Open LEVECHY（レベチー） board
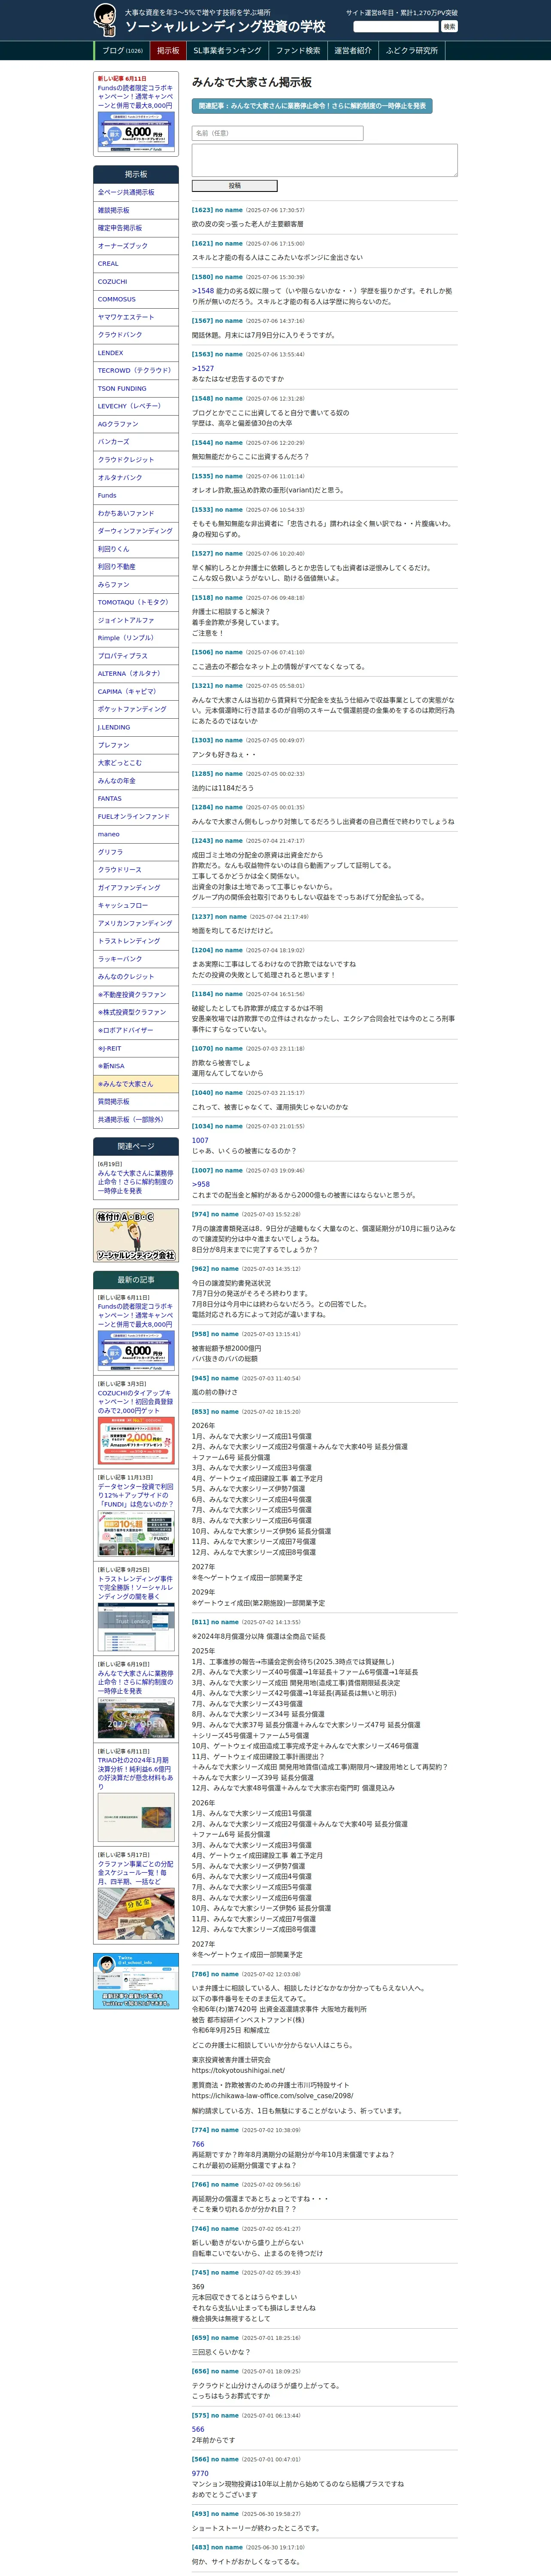The width and height of the screenshot is (551, 2576). coord(136,406)
